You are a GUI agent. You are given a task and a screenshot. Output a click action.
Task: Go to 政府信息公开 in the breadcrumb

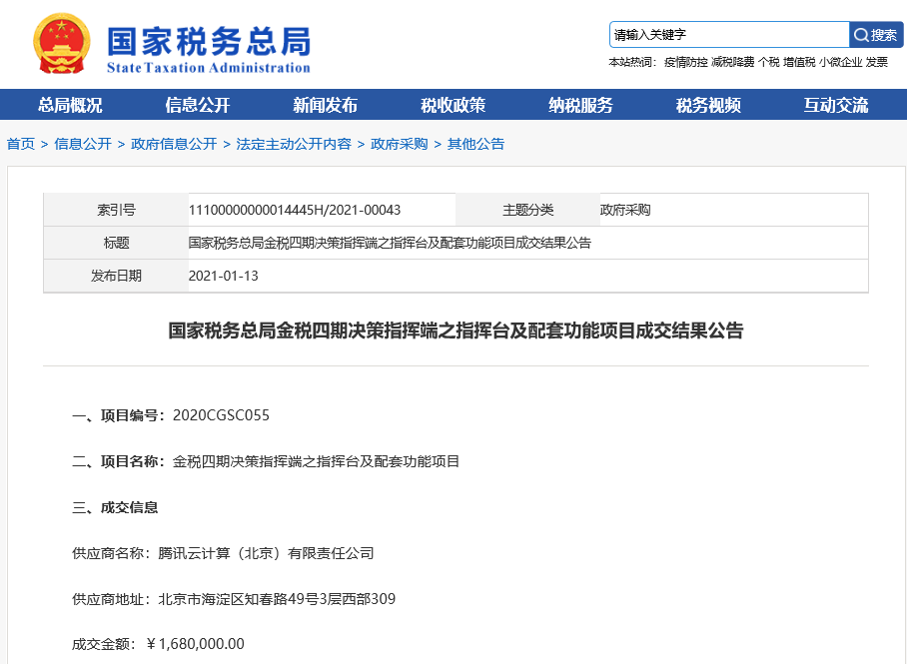[174, 144]
